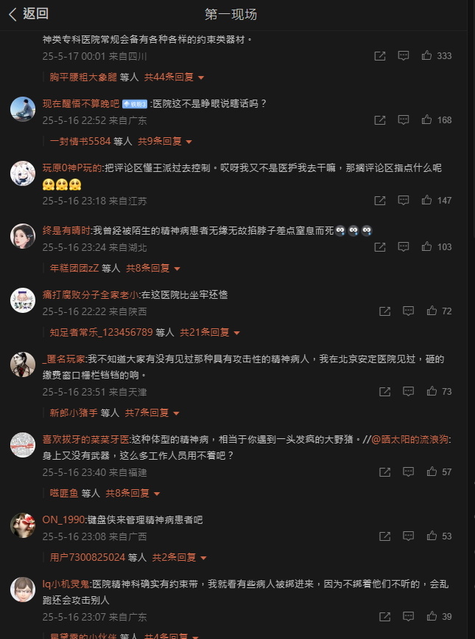Expand 共7条回复 under 新郎小猪手
The height and width of the screenshot is (639, 475).
pyautogui.click(x=152, y=412)
